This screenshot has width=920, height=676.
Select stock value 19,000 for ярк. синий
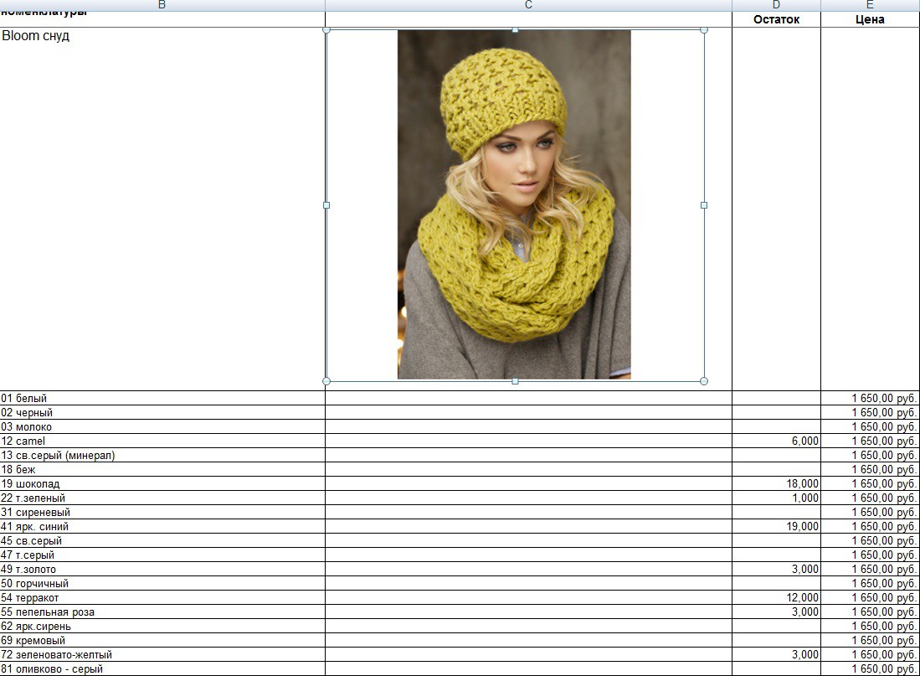(x=776, y=526)
